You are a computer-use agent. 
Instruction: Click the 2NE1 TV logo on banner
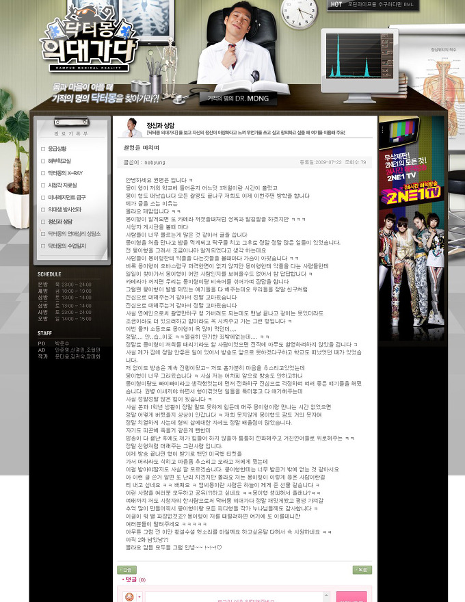point(411,194)
